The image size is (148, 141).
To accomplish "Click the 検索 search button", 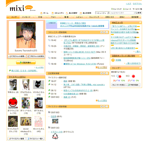I will [138, 13].
